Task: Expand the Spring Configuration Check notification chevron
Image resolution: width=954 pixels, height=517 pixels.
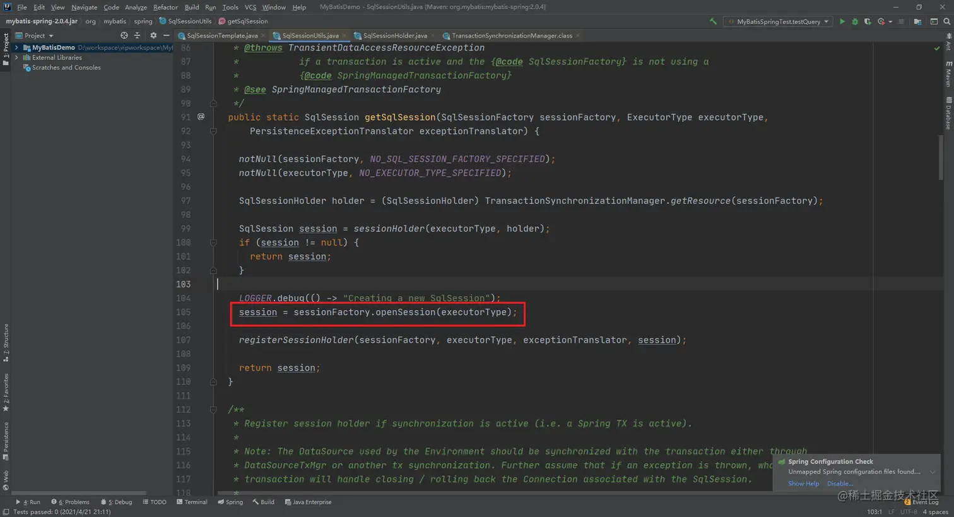Action: pyautogui.click(x=933, y=472)
